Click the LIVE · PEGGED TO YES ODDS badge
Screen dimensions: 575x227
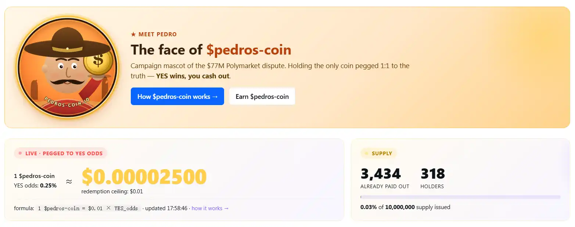pos(61,153)
